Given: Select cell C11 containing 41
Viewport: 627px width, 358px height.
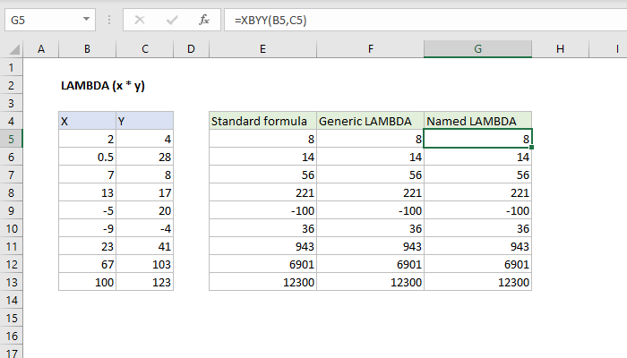Looking at the screenshot, I should 145,246.
